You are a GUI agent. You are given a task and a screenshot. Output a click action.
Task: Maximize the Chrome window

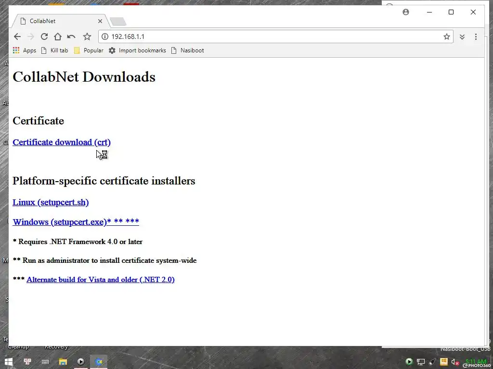451,12
